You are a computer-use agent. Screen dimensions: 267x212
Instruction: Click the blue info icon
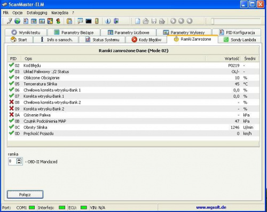point(108,21)
